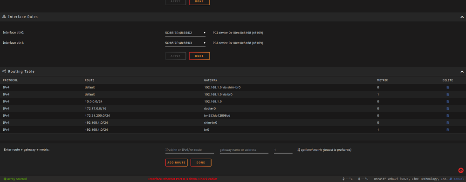Select gateway 192.168.1.9 via br0
This screenshot has width=466, height=182.
218,94
